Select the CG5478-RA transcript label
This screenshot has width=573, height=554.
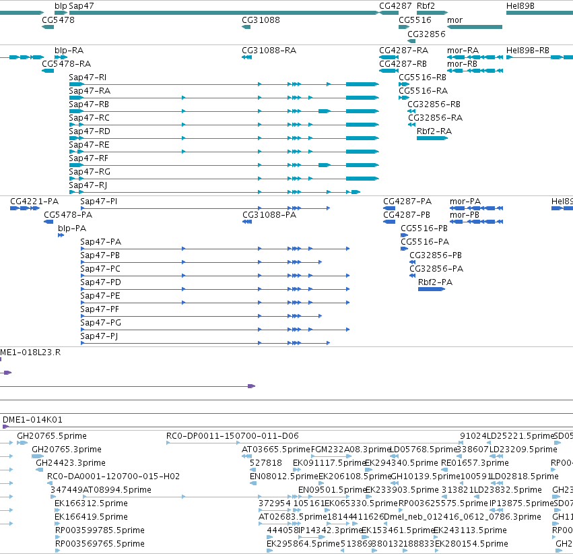[x=67, y=63]
